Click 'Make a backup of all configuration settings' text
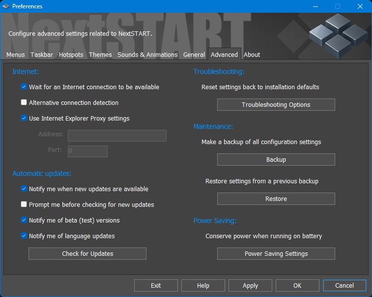Viewport: 372px width, 297px height. tap(261, 142)
